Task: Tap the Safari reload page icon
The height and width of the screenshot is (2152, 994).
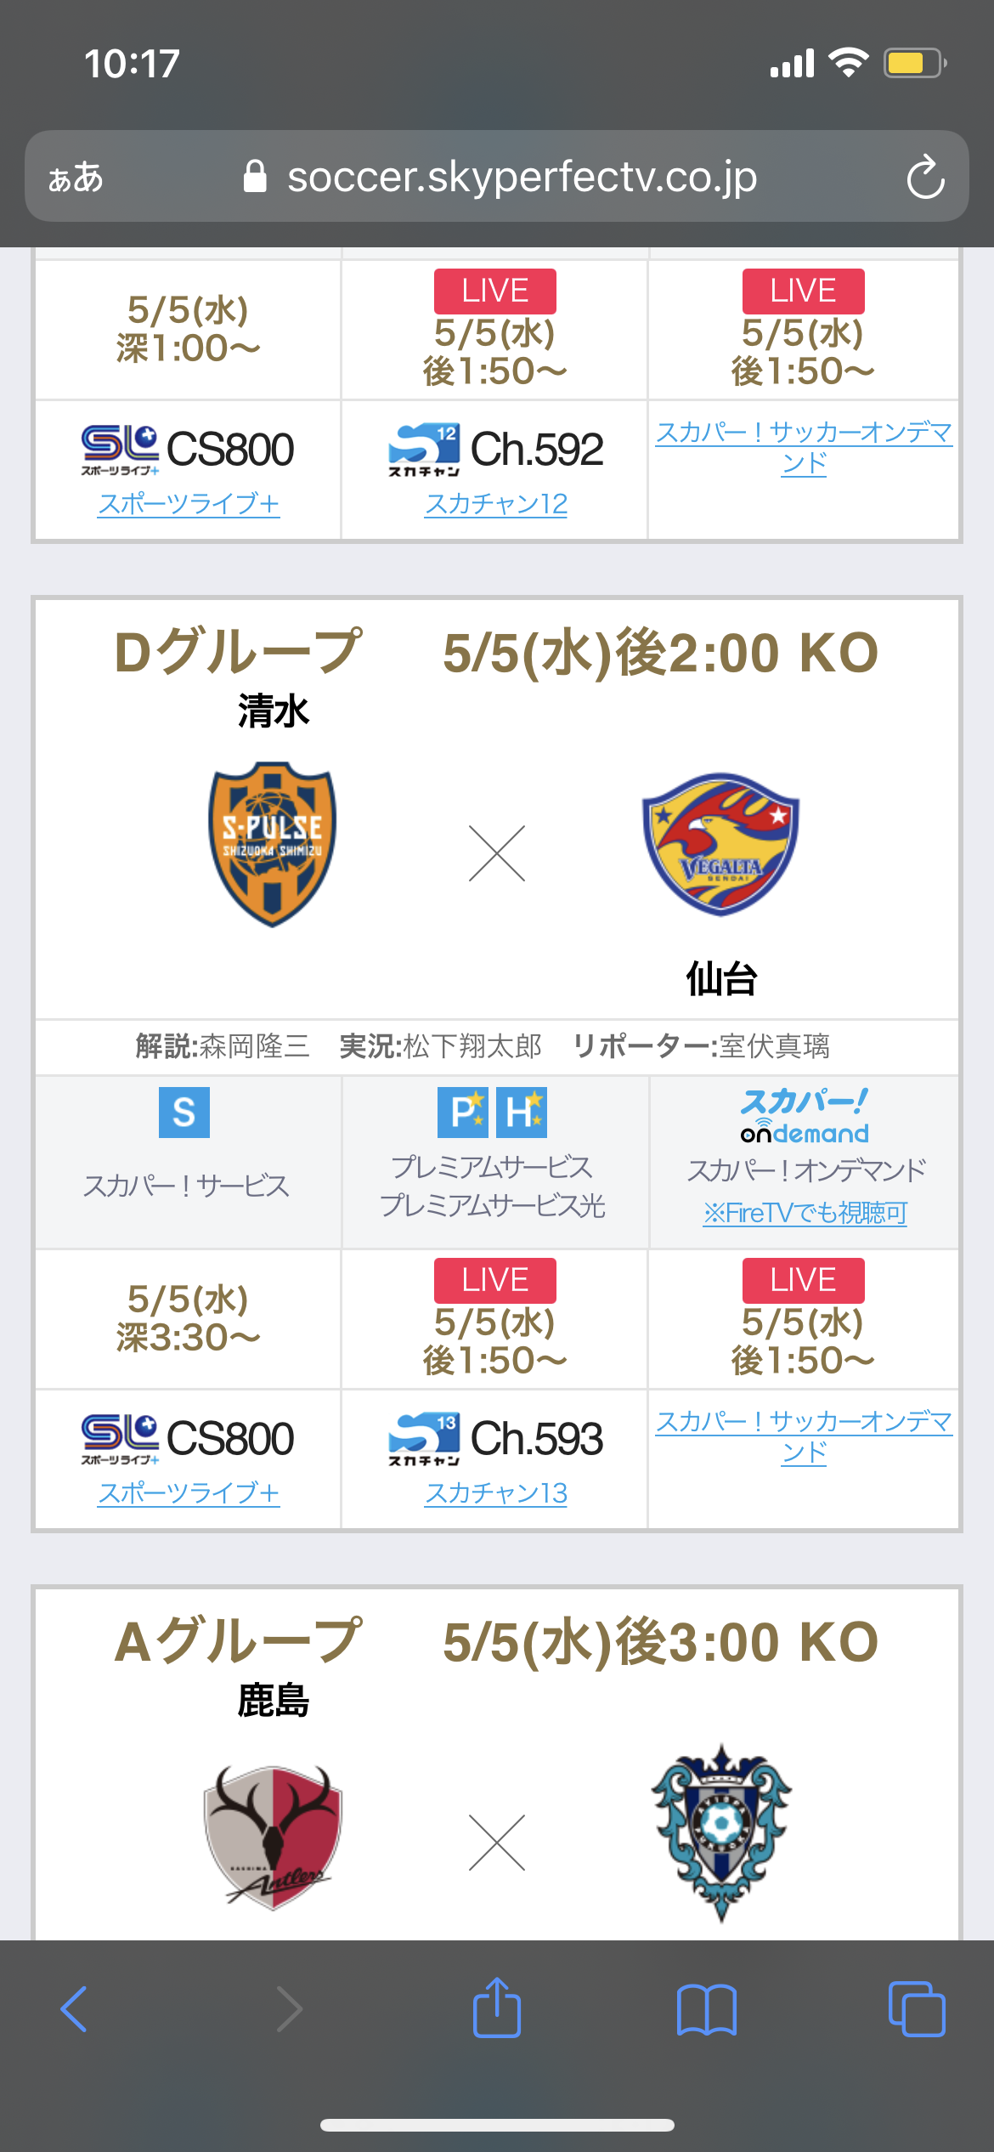Action: tap(925, 177)
